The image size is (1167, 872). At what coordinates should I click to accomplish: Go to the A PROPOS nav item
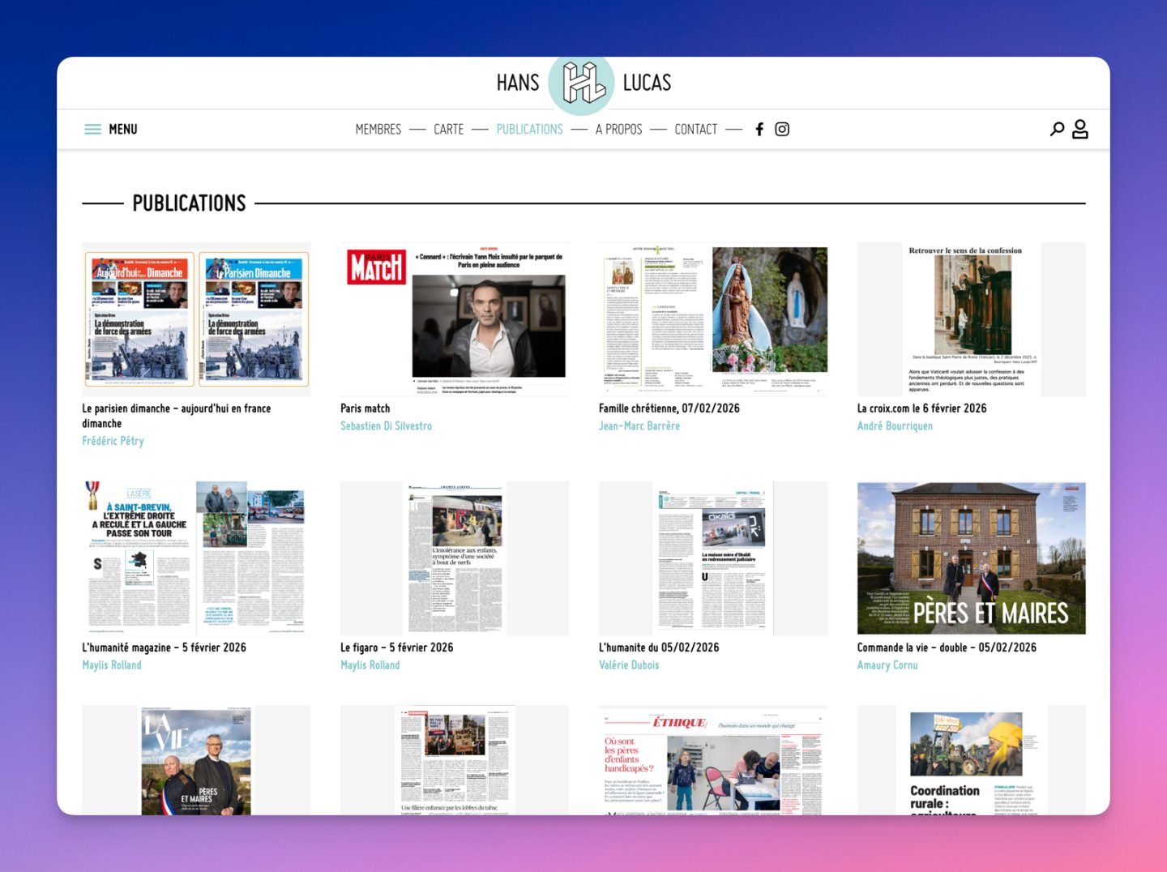[618, 129]
